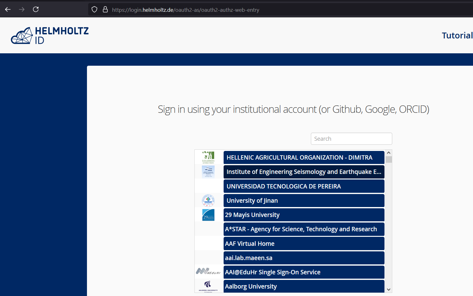
Task: Open the shield tracking protection icon
Action: 94,10
